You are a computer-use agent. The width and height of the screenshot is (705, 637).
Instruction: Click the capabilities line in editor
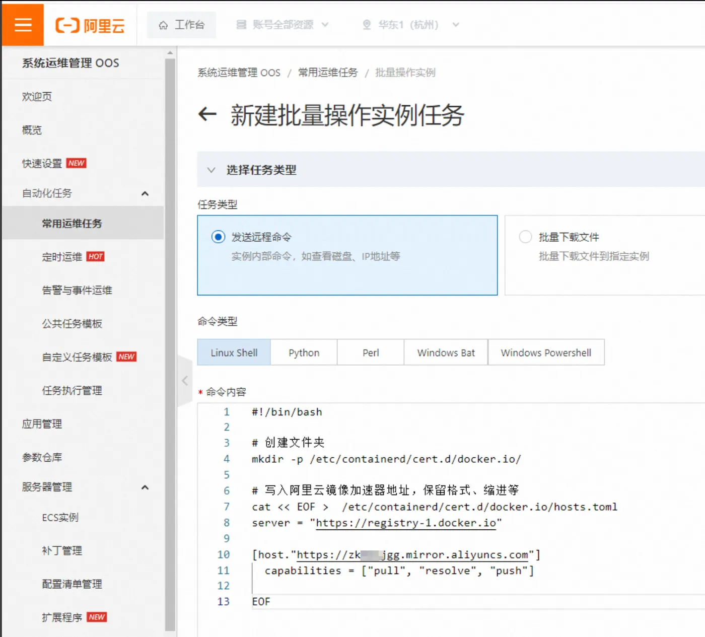pyautogui.click(x=399, y=571)
